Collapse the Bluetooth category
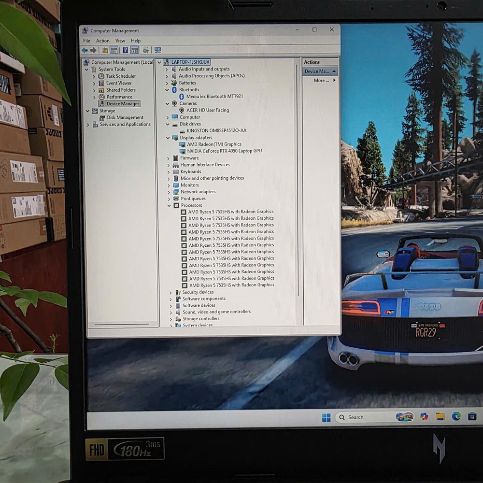Screen dimensions: 483x483 click(167, 90)
